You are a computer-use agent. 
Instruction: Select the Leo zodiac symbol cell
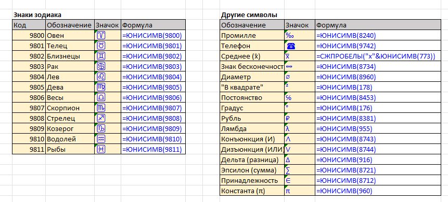[108, 77]
